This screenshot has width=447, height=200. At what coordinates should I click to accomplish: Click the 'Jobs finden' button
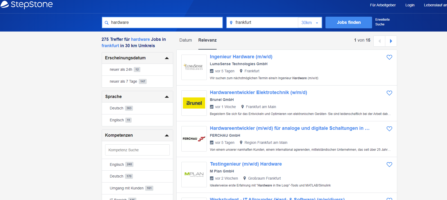pos(348,23)
